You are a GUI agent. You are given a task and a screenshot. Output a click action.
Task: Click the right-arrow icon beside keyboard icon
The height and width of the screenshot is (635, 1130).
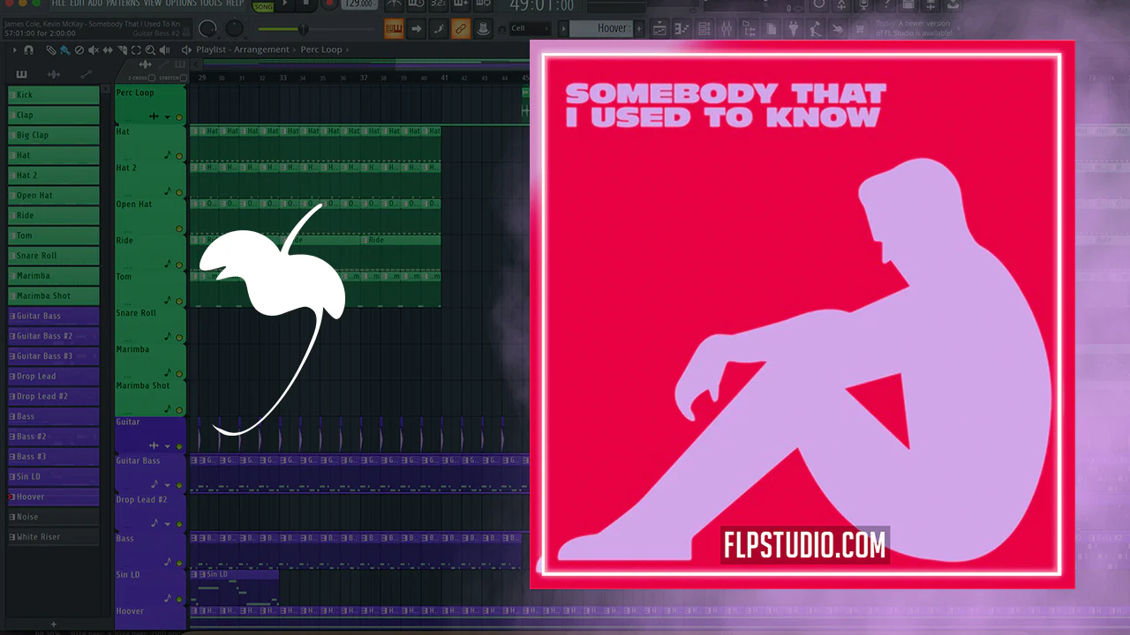click(x=417, y=29)
